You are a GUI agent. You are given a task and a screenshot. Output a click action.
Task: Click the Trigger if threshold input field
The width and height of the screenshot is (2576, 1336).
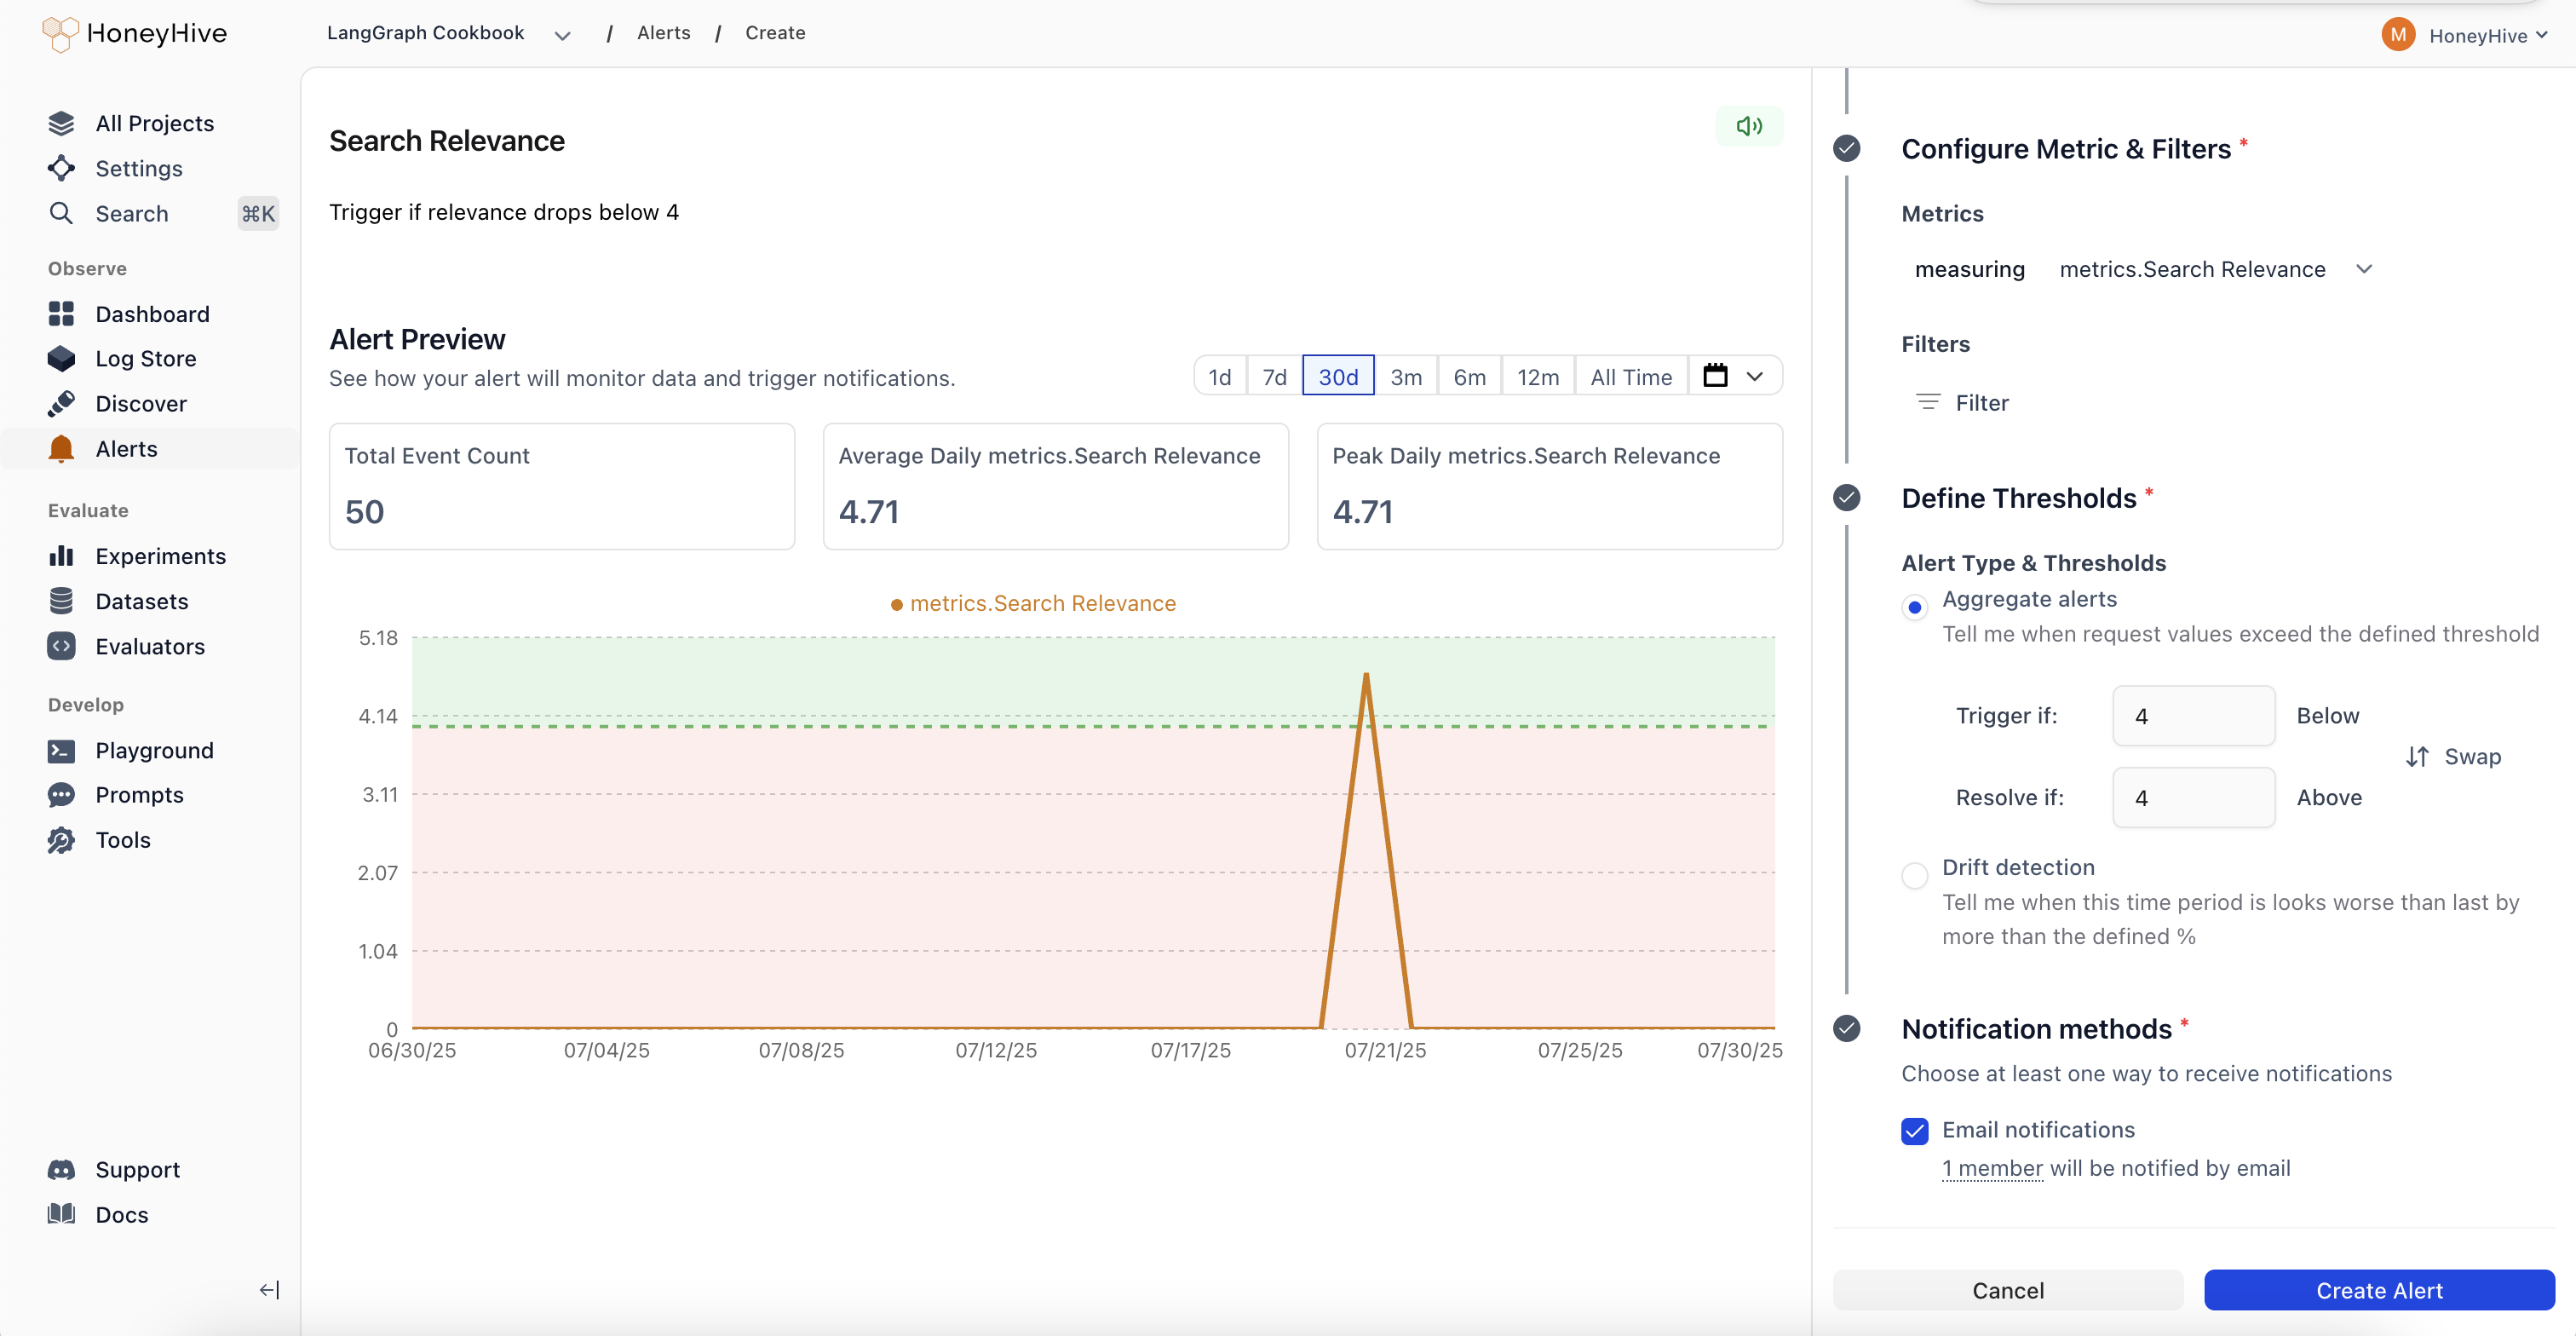[2193, 716]
